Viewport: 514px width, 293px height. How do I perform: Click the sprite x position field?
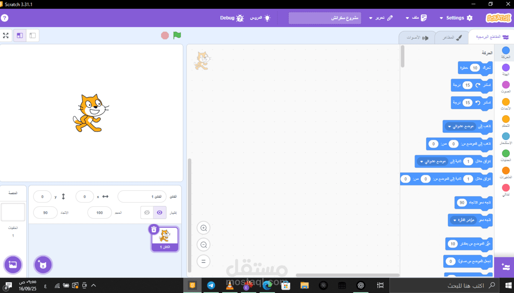point(85,197)
